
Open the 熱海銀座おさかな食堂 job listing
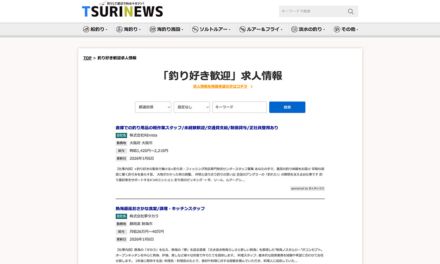click(161, 208)
